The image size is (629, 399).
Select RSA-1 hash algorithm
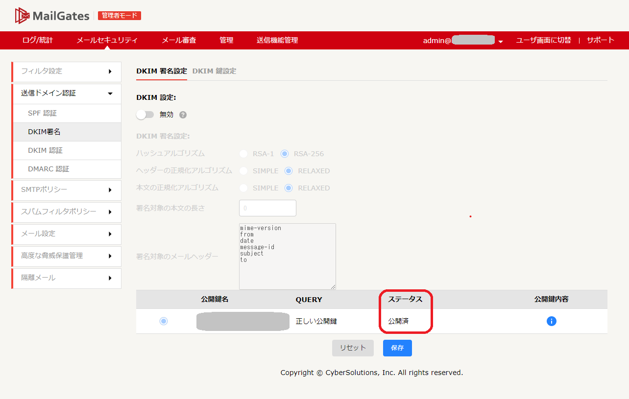(243, 154)
